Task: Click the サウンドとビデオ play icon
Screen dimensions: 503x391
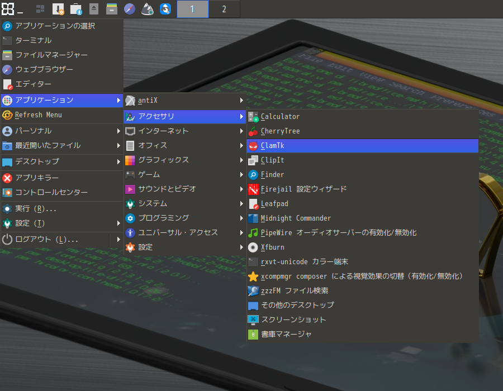Action: tap(130, 189)
